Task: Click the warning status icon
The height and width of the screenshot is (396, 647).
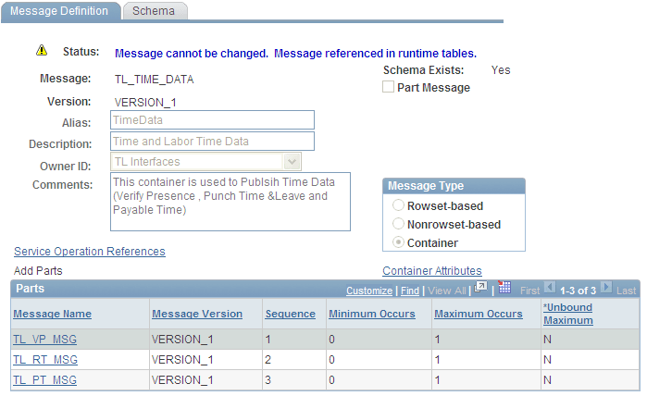Action: [x=42, y=50]
